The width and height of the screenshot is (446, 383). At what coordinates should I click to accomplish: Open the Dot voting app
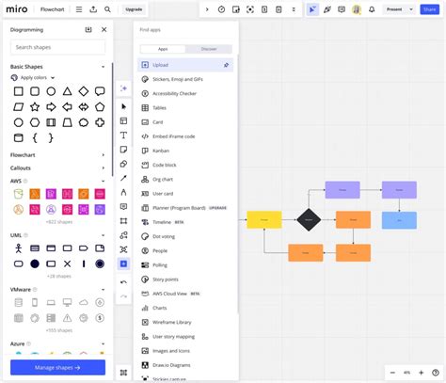(185, 236)
